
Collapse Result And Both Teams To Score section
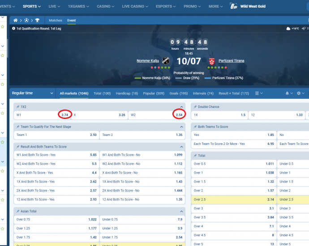[x=181, y=147]
